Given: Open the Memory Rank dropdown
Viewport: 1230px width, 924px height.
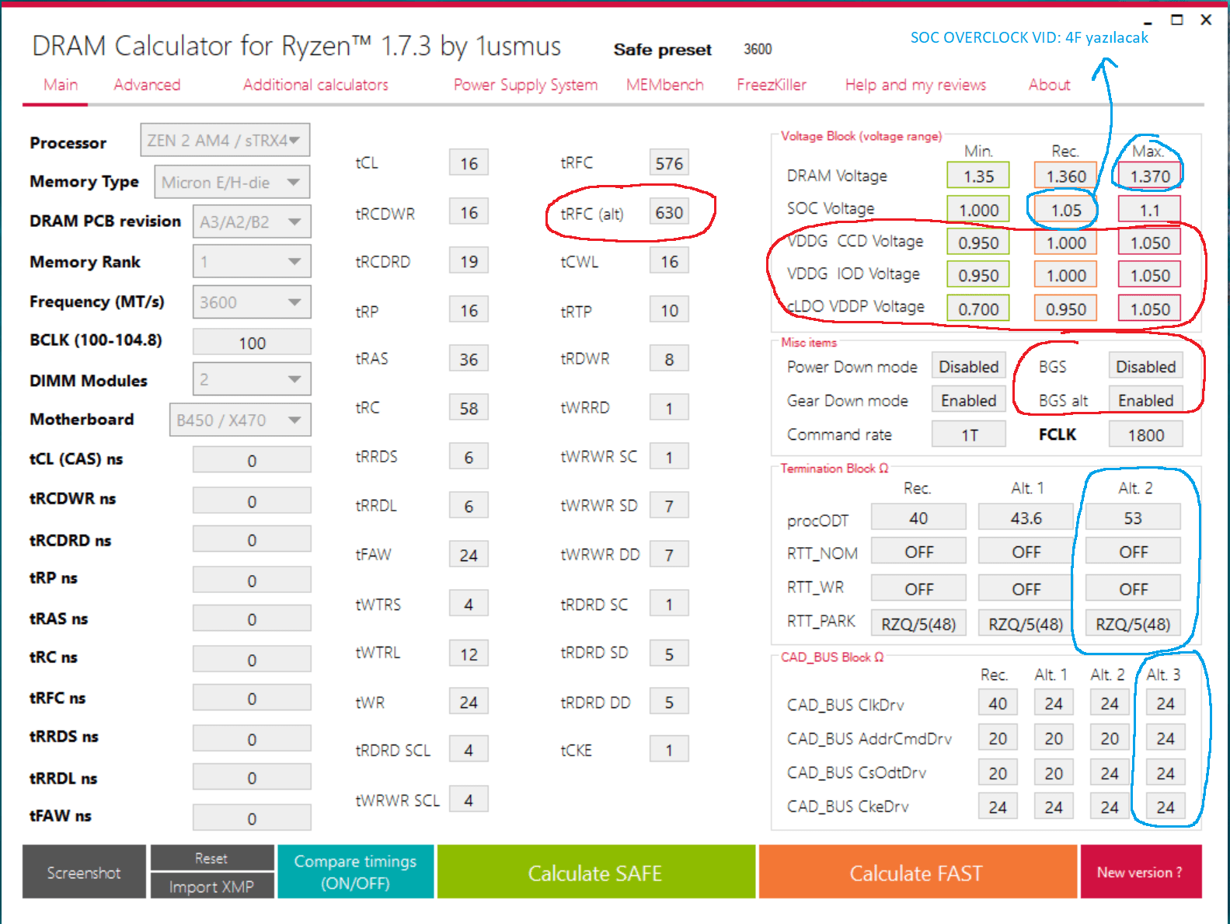Looking at the screenshot, I should pos(252,261).
